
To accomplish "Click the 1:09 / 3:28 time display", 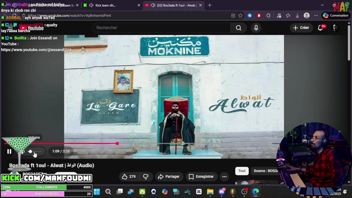I will 61,152.
